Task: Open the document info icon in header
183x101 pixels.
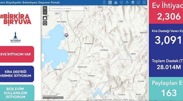Action: 104,3
